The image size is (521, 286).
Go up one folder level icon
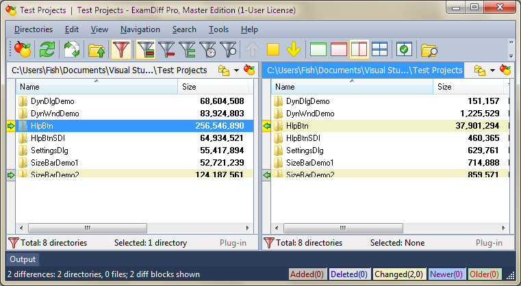[97, 50]
